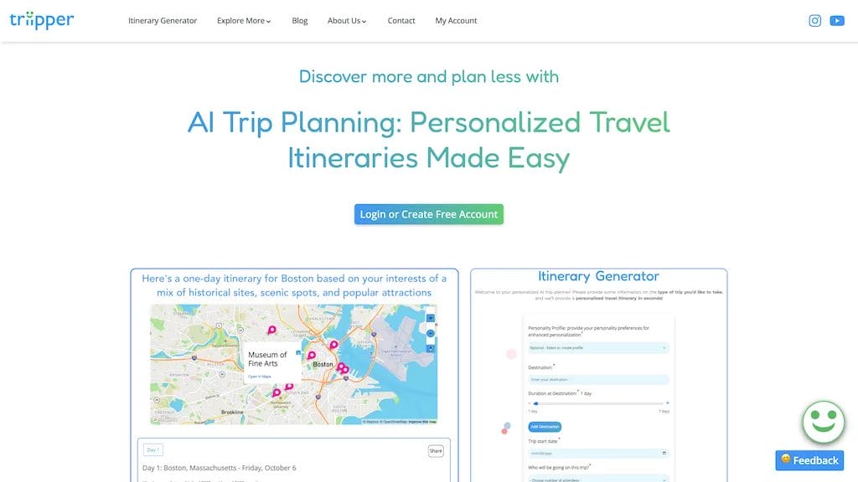Expand the Explore More menu

tap(244, 21)
